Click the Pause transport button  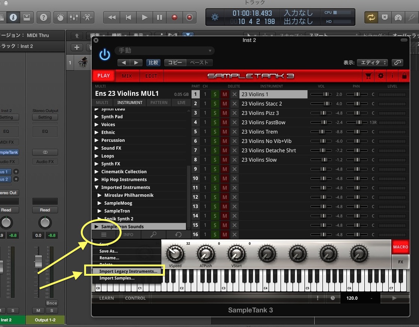click(x=159, y=18)
